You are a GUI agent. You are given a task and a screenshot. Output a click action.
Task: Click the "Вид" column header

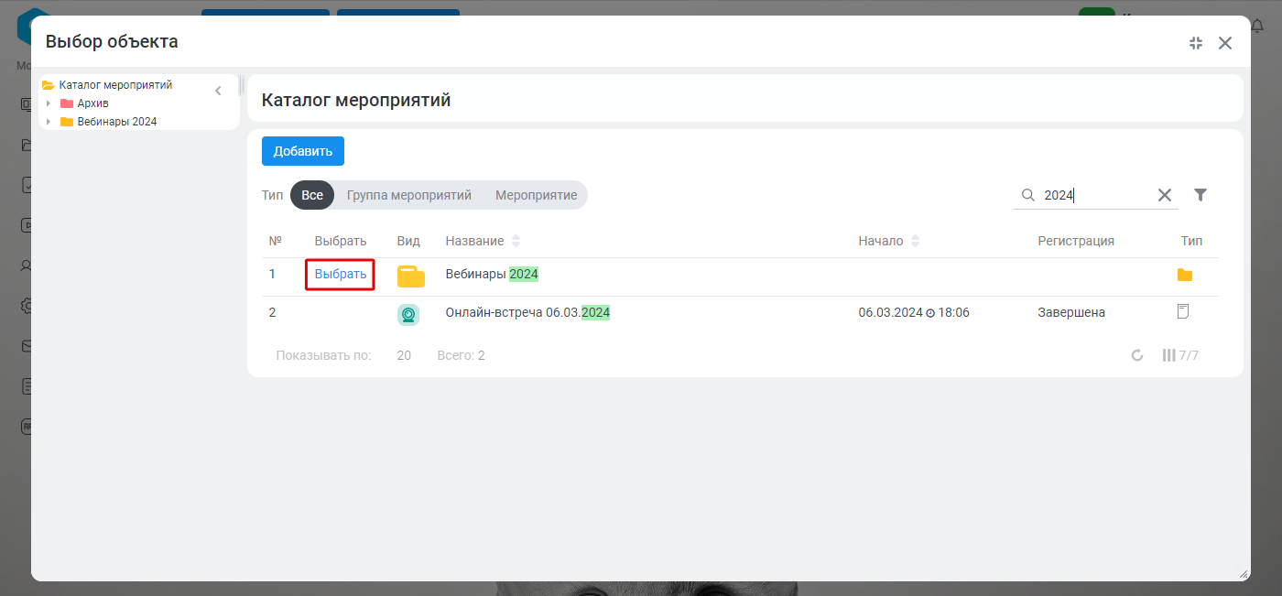point(408,241)
